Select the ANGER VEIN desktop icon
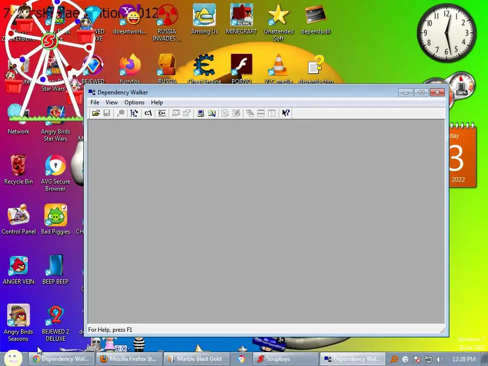The height and width of the screenshot is (366, 488). [x=19, y=270]
